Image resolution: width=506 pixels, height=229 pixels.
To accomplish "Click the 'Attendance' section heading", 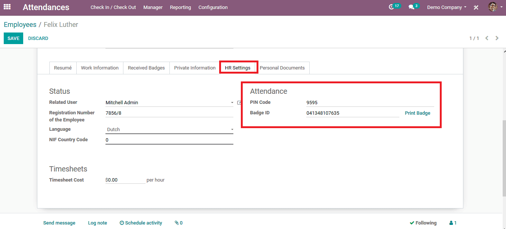I will (269, 91).
